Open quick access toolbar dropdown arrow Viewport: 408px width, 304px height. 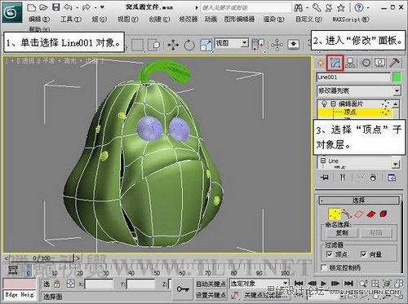102,7
